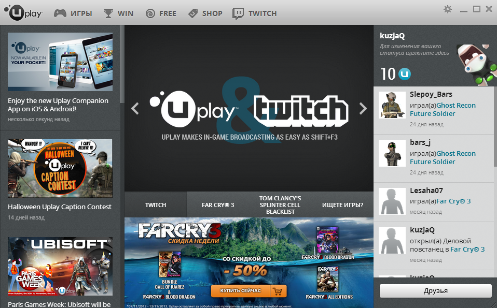
Task: Click the Rabbid profile avatar
Action: pyautogui.click(x=477, y=65)
